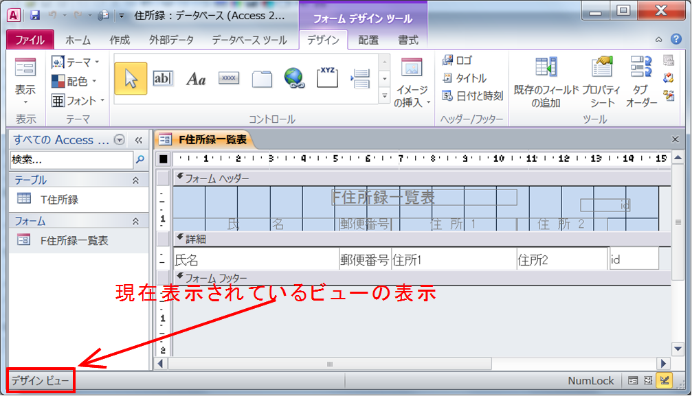Viewport: 692px width, 396px height.
Task: Switch to Form View from status bar
Action: [x=633, y=381]
